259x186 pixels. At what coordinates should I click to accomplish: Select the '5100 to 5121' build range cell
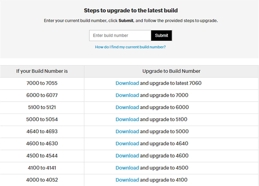(42, 108)
